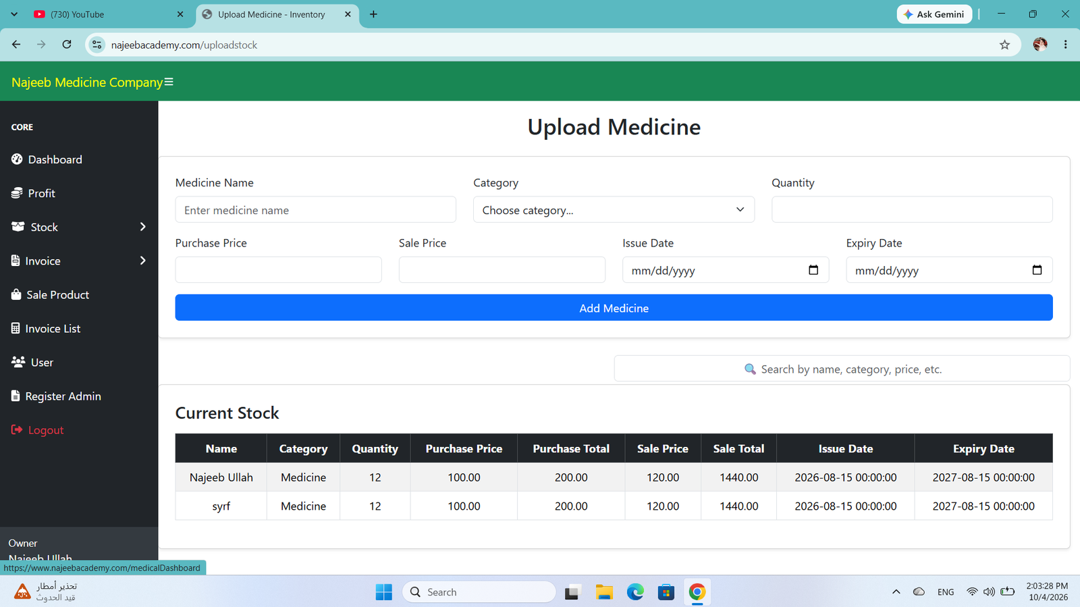Click the Invoice document icon in sidebar
Screen dimensions: 1080x607
(16, 261)
